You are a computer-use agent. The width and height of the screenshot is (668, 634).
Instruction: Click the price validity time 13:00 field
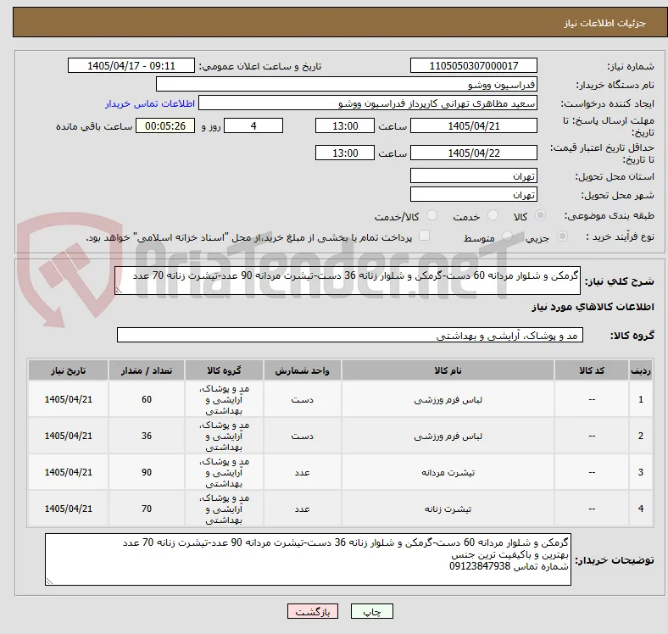[345, 153]
